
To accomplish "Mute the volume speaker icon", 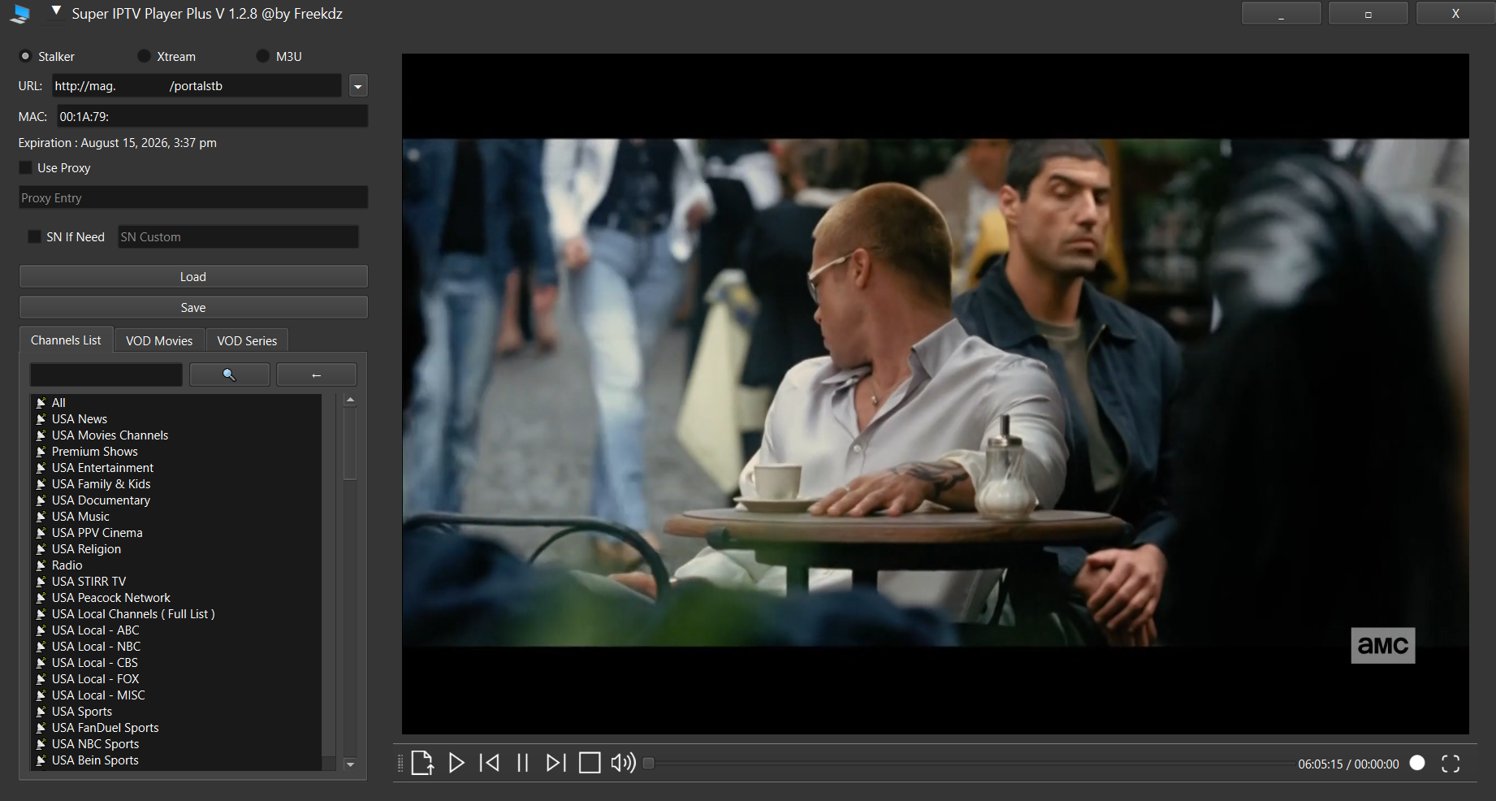I will click(623, 763).
